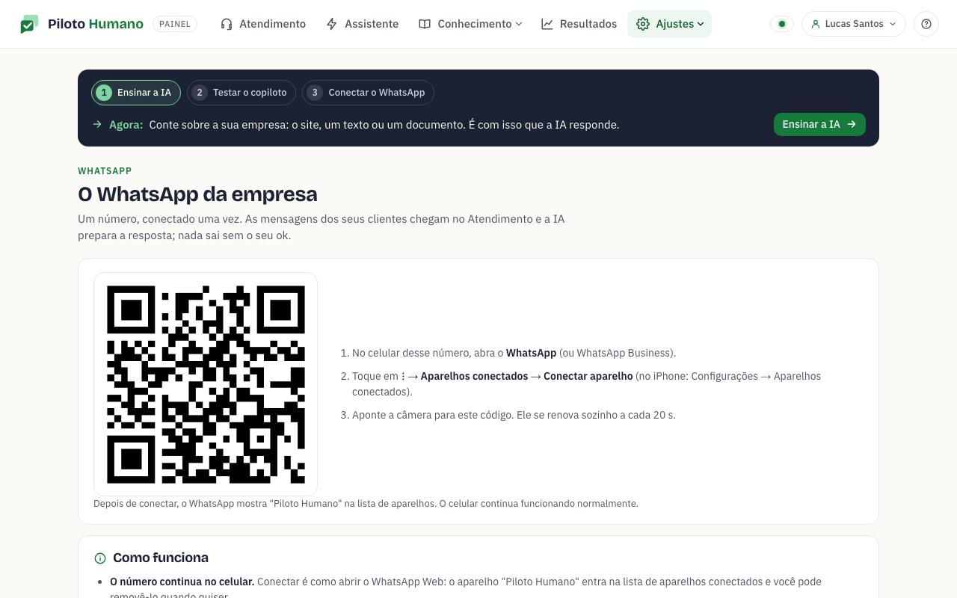Click the green WHATSAPP section label

[105, 171]
